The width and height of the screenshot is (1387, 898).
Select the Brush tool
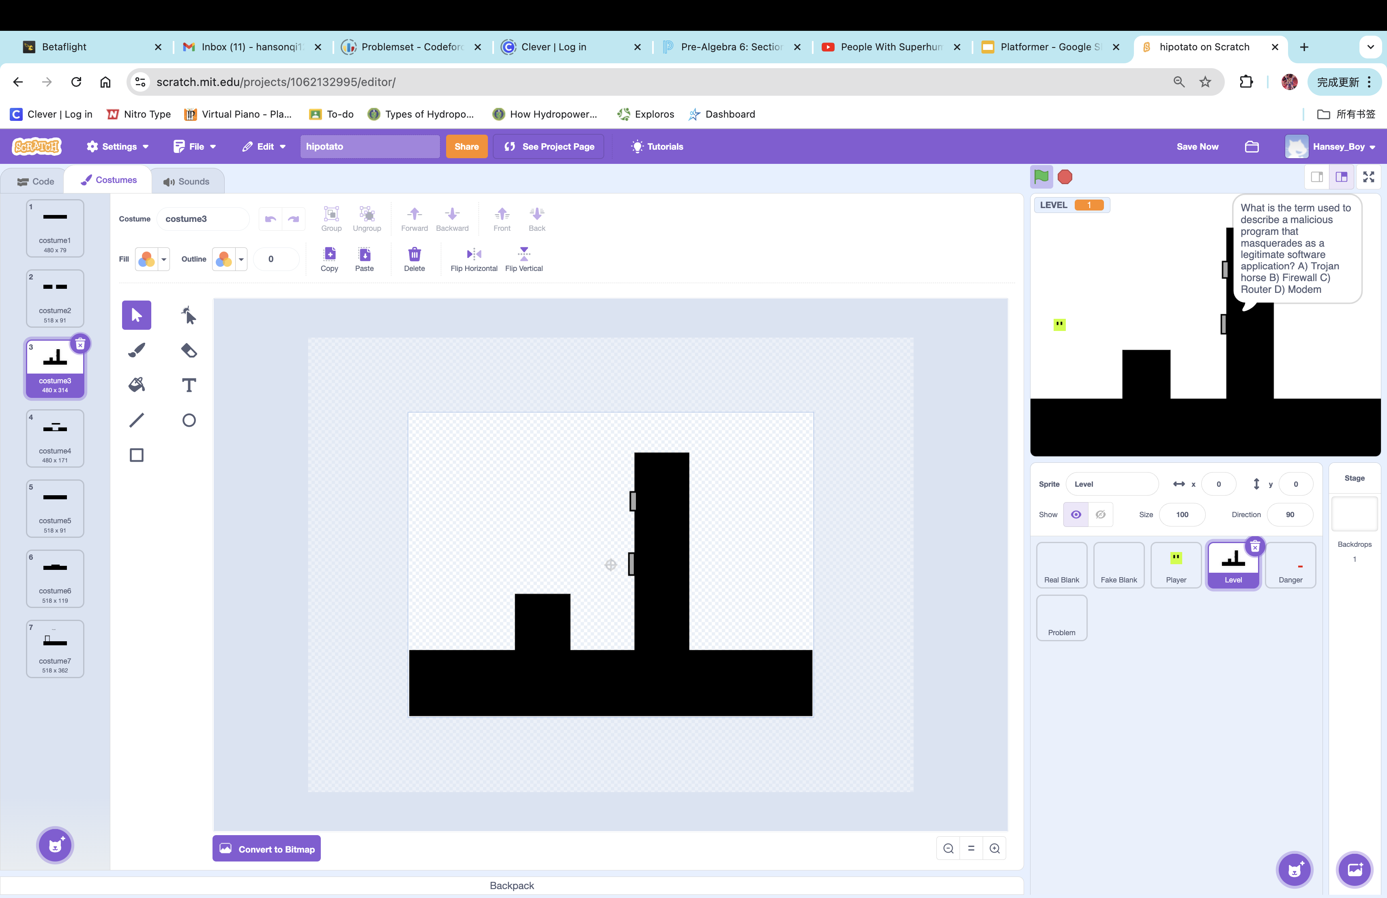pos(136,350)
